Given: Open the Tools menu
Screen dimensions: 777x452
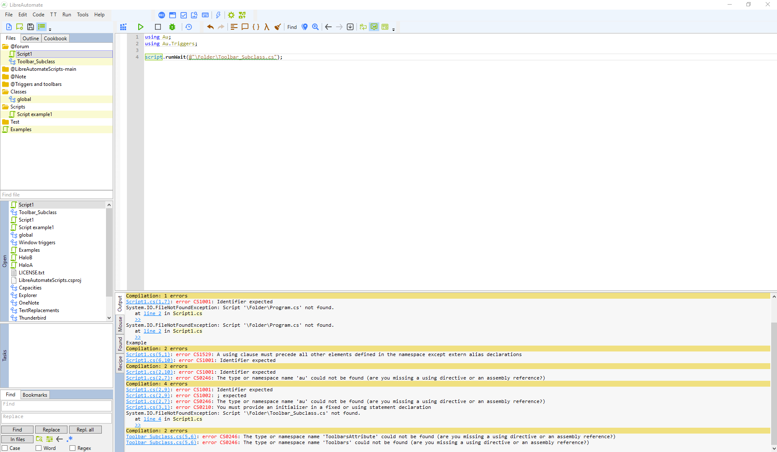Looking at the screenshot, I should coord(83,15).
